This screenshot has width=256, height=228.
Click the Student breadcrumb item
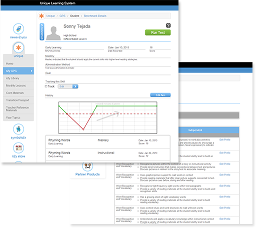coord(74,16)
